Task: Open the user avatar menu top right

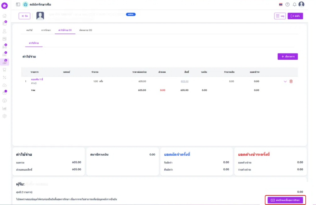Action: [301, 4]
